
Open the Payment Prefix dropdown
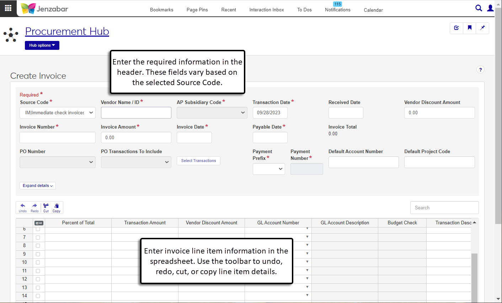click(x=269, y=169)
